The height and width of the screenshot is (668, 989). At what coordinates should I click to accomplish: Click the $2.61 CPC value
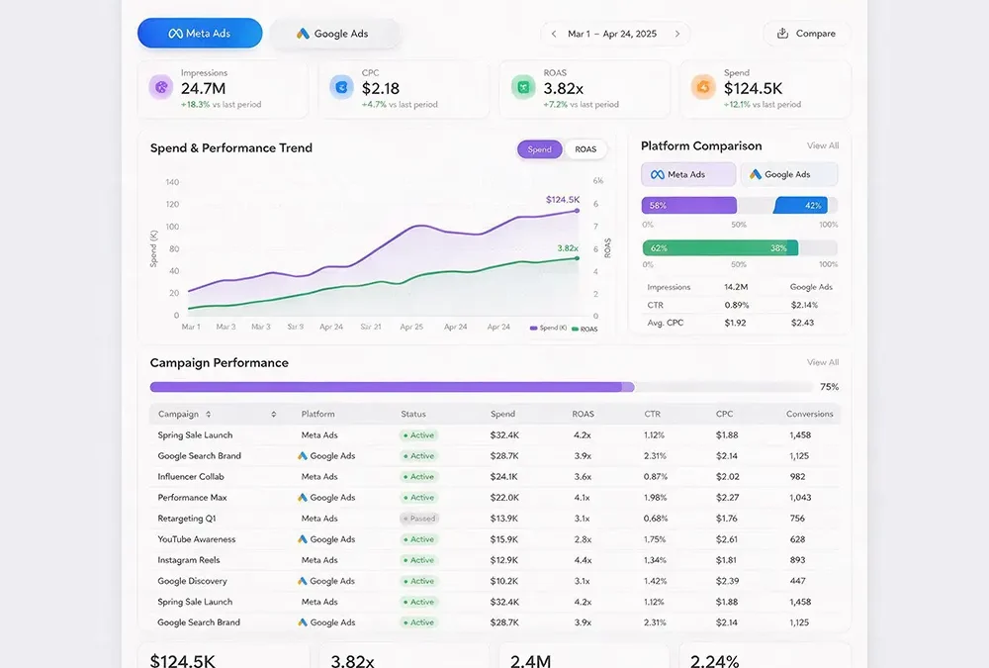[x=727, y=539]
